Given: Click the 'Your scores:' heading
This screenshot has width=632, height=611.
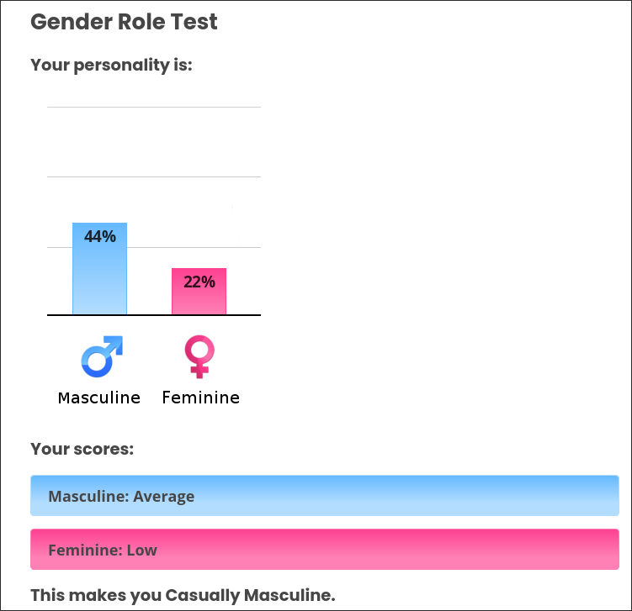Looking at the screenshot, I should [82, 449].
